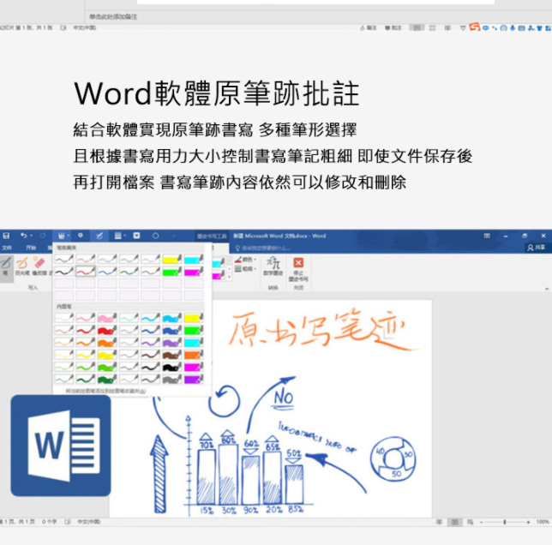The image size is (552, 545).
Task: Click the Sogou input method icon
Action: (x=474, y=28)
